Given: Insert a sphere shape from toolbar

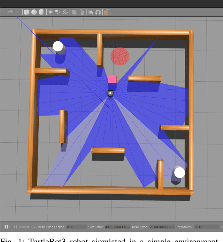Looking at the screenshot, I should tap(34, 12).
